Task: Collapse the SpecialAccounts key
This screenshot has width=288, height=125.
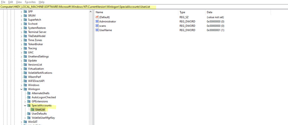Action: pyautogui.click(x=25, y=106)
